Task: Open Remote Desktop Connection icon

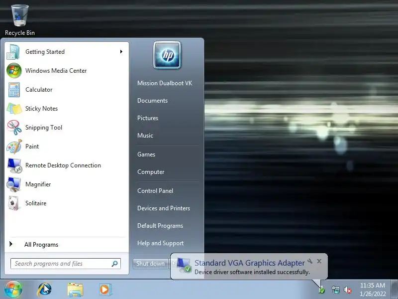Action: [14, 165]
